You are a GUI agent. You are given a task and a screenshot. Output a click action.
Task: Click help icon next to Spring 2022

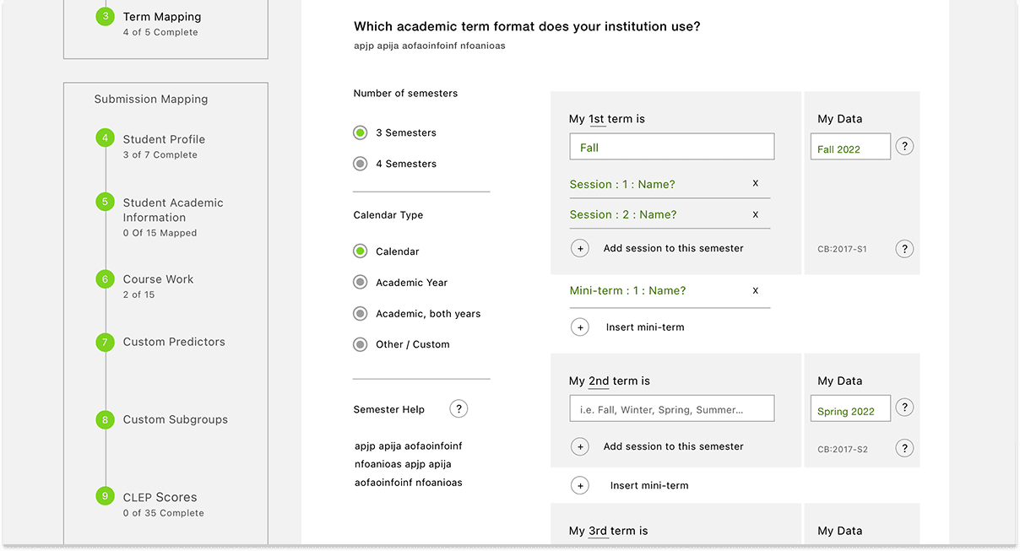coord(904,408)
